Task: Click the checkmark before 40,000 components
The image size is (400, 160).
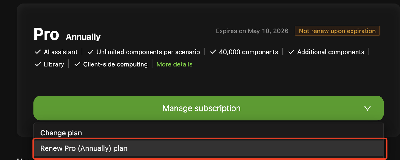Action: tap(213, 52)
